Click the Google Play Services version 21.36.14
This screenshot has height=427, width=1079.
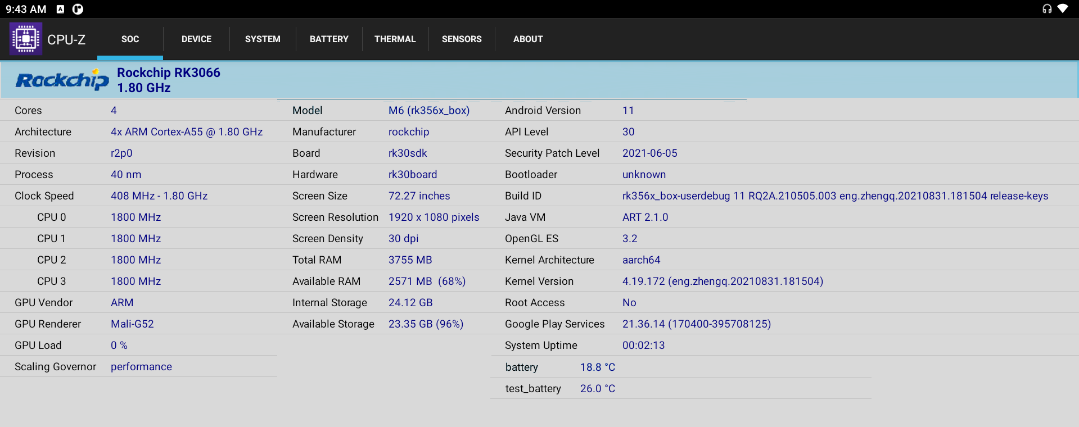pos(697,324)
